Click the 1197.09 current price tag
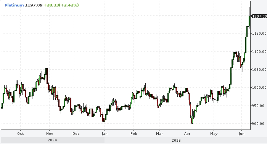 (x=259, y=16)
